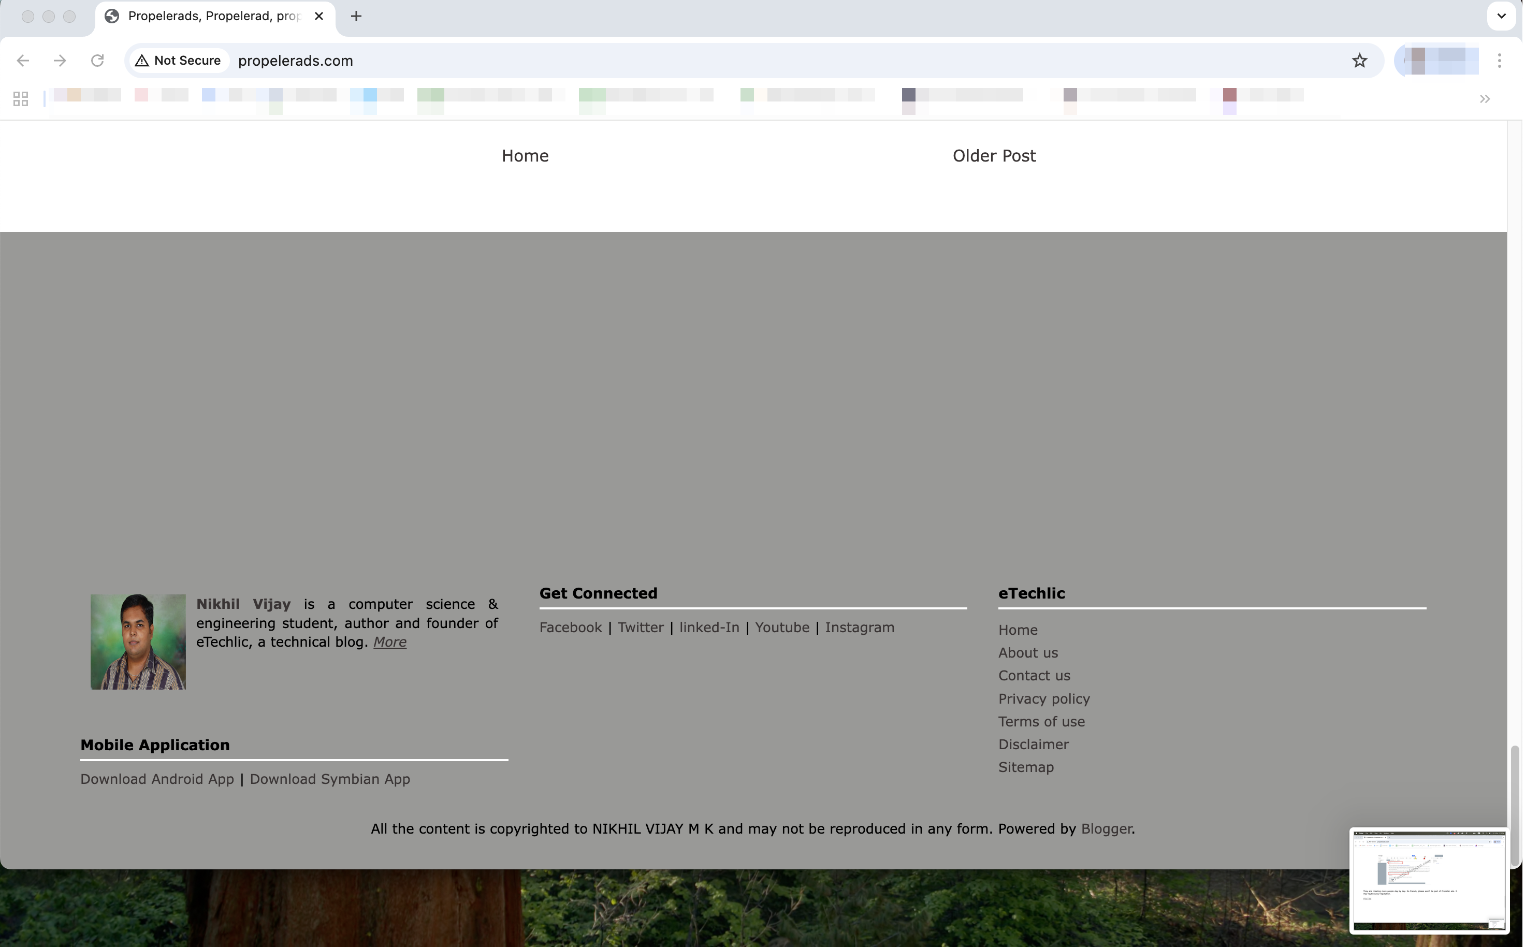Open the Older Post link
Screen dimensions: 1525x947
[994, 156]
